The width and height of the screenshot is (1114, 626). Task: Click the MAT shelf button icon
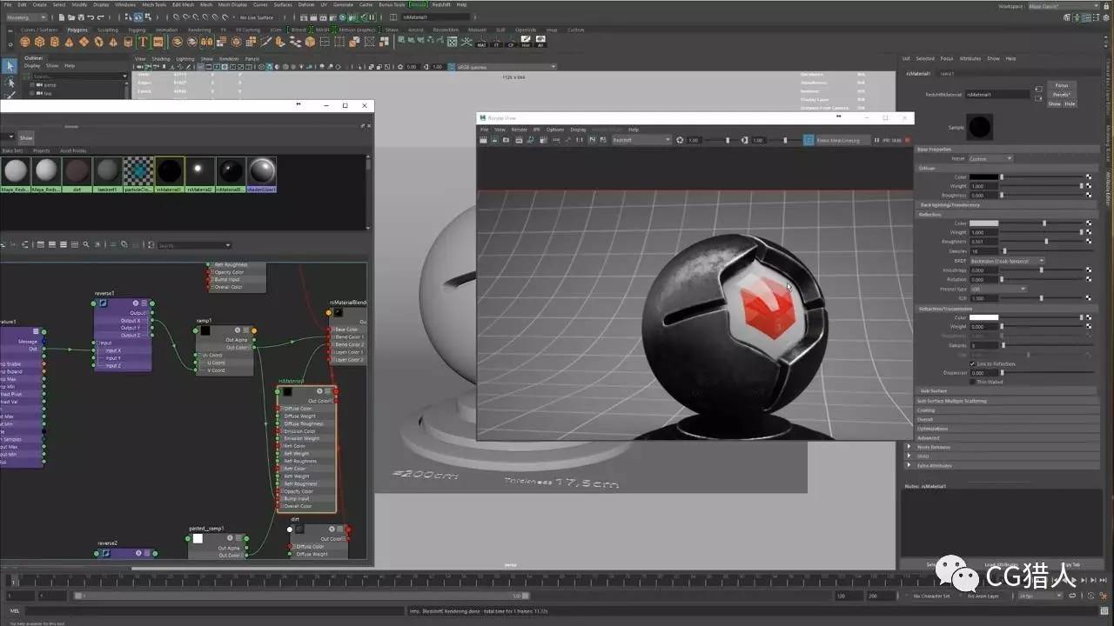(481, 42)
